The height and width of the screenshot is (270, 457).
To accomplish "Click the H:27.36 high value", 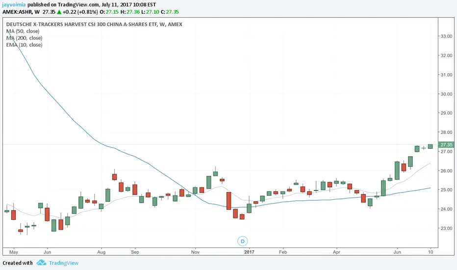I will click(x=130, y=12).
